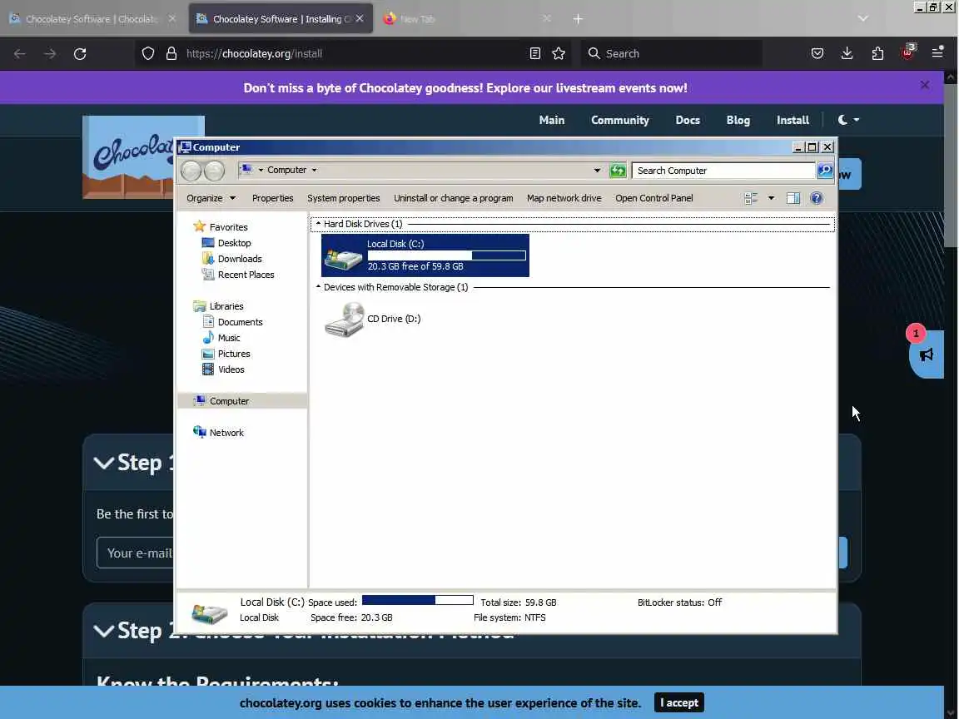
Task: Open the announcements megaphone button
Action: click(x=927, y=355)
